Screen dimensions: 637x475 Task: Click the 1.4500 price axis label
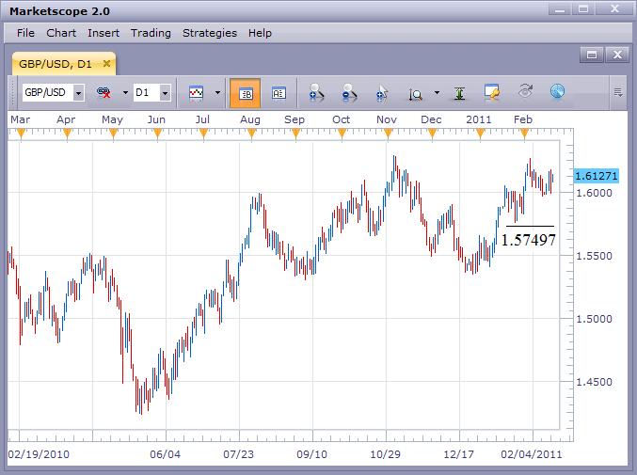coord(594,382)
